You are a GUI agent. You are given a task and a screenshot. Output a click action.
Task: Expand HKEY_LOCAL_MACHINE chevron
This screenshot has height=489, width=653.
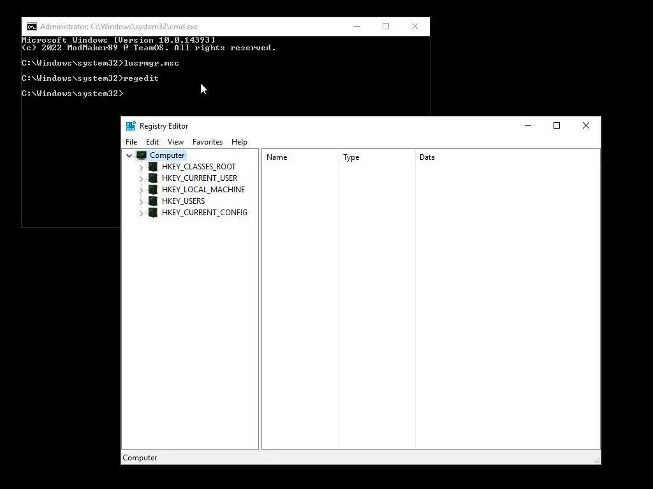point(141,190)
